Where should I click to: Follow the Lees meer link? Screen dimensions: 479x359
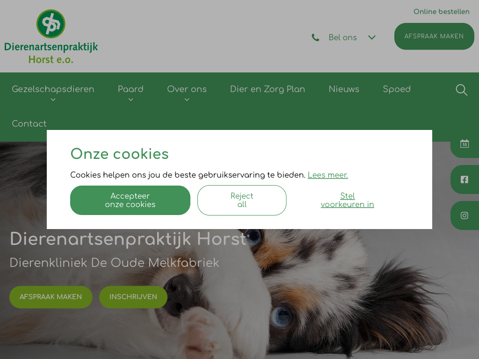pyautogui.click(x=327, y=175)
